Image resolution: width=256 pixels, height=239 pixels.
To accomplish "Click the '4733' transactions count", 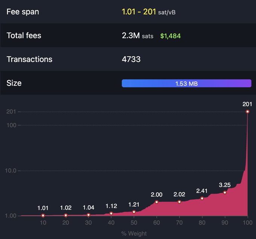I will (131, 59).
